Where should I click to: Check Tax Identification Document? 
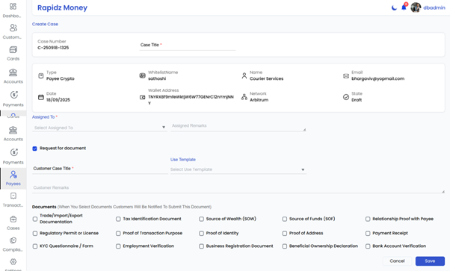pyautogui.click(x=118, y=219)
